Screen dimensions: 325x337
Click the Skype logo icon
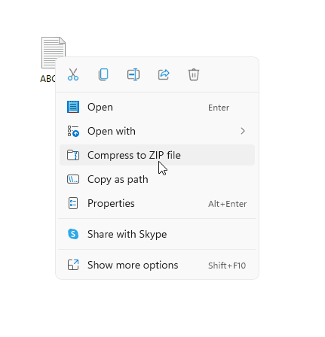(73, 234)
